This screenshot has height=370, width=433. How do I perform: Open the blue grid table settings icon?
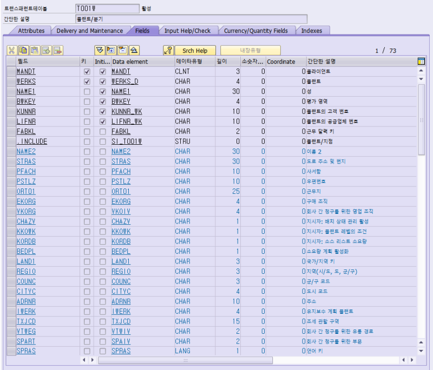(421, 61)
